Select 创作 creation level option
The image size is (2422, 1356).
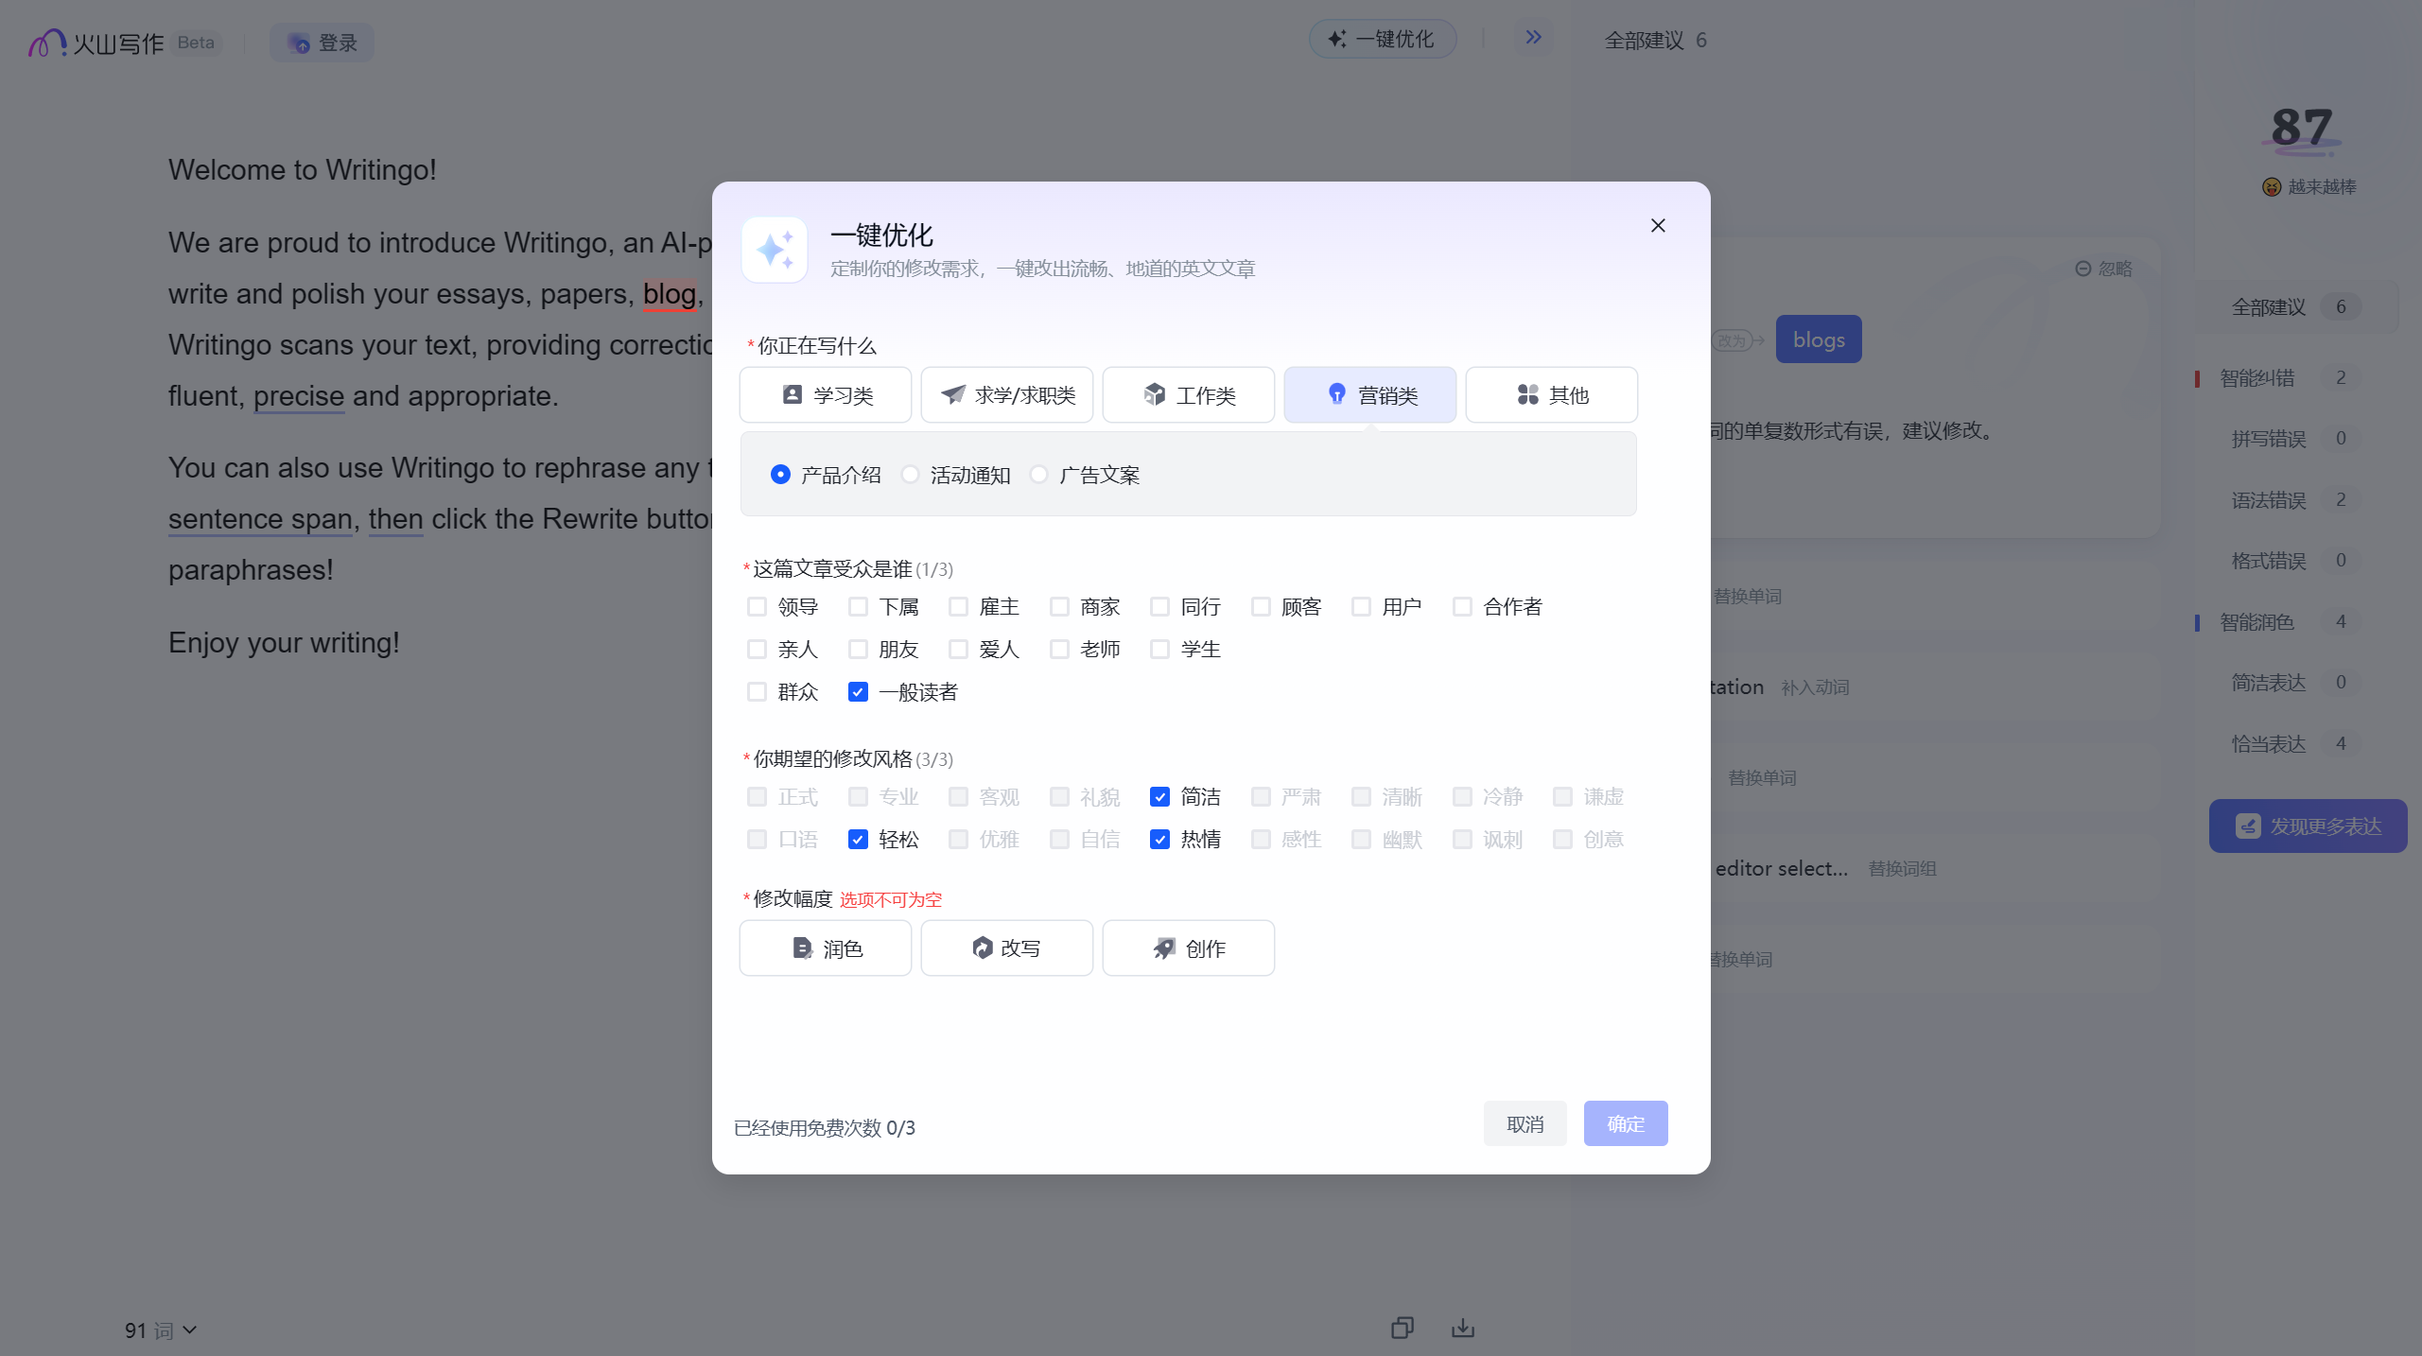coord(1188,947)
